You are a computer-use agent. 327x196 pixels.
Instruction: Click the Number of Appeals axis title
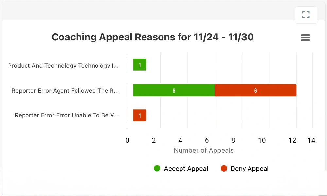(204, 150)
